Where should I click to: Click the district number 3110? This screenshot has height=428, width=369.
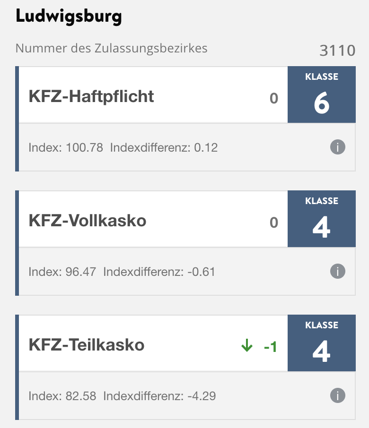[337, 50]
